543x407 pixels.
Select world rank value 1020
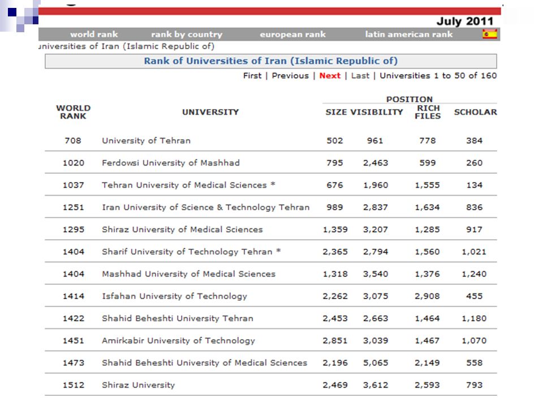coord(73,163)
